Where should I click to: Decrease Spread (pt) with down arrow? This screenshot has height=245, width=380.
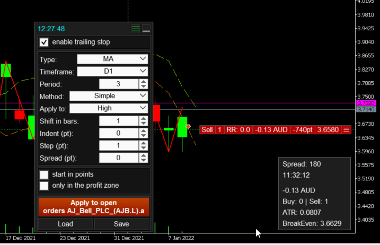[x=144, y=160]
